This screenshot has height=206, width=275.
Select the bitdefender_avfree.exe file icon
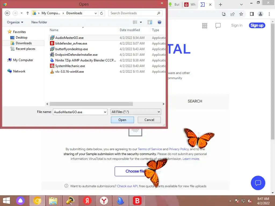point(52,43)
